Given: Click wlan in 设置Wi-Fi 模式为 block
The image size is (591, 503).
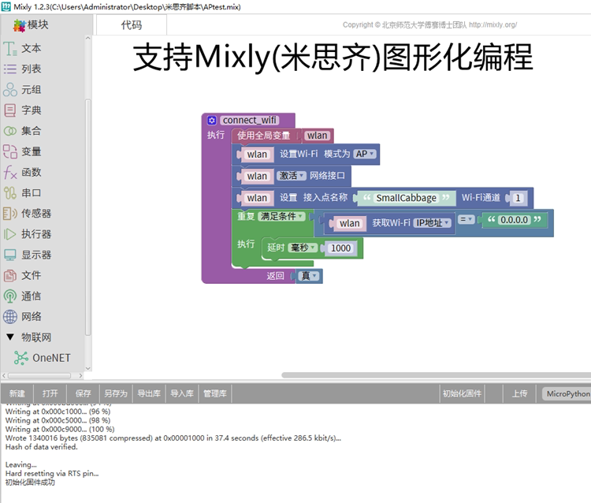Looking at the screenshot, I should (257, 155).
